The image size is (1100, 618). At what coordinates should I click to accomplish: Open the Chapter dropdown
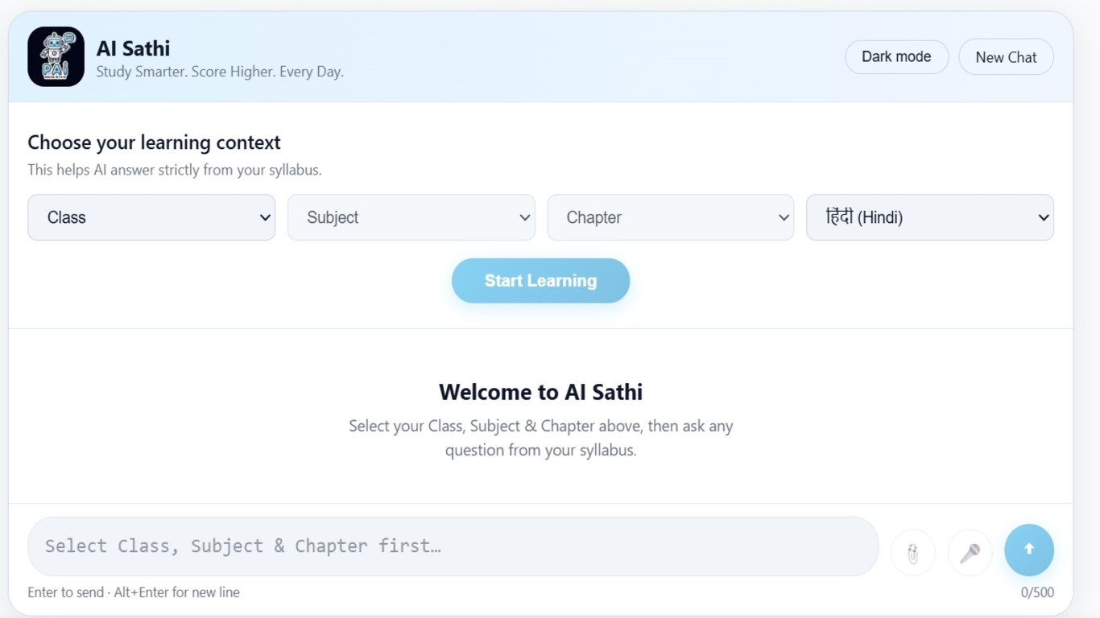point(670,217)
